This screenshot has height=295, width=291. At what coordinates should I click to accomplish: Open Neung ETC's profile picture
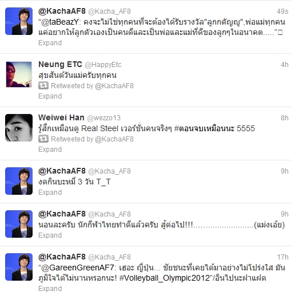19,74
